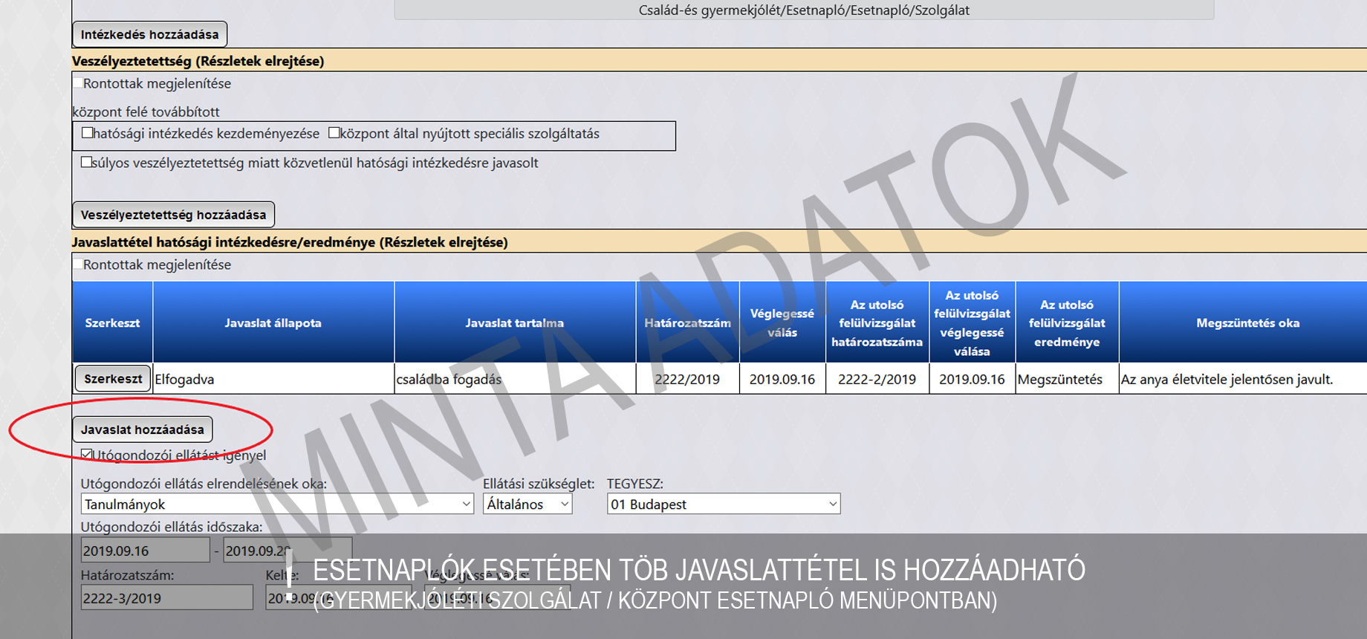Click the 2222/2019 cell
This screenshot has height=639, width=1367.
[x=688, y=379]
